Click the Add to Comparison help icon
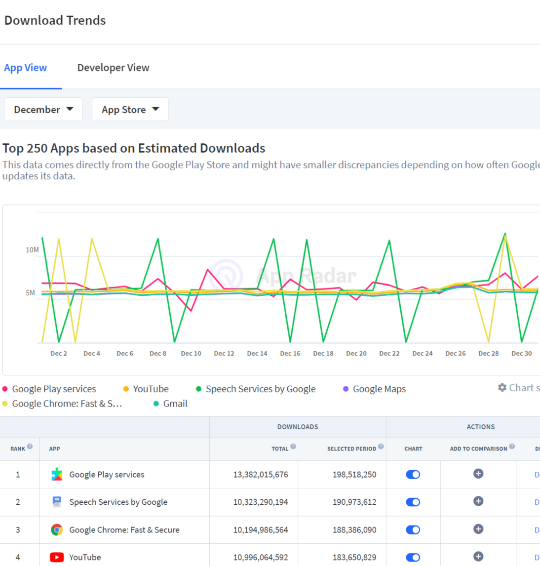 [x=512, y=446]
